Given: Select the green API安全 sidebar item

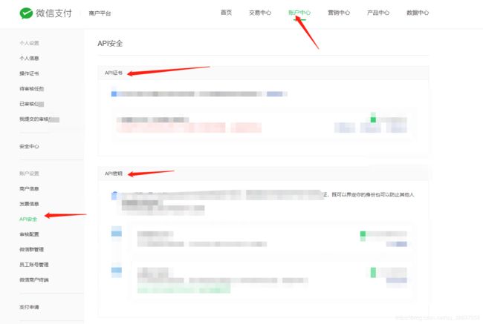Looking at the screenshot, I should tap(28, 219).
